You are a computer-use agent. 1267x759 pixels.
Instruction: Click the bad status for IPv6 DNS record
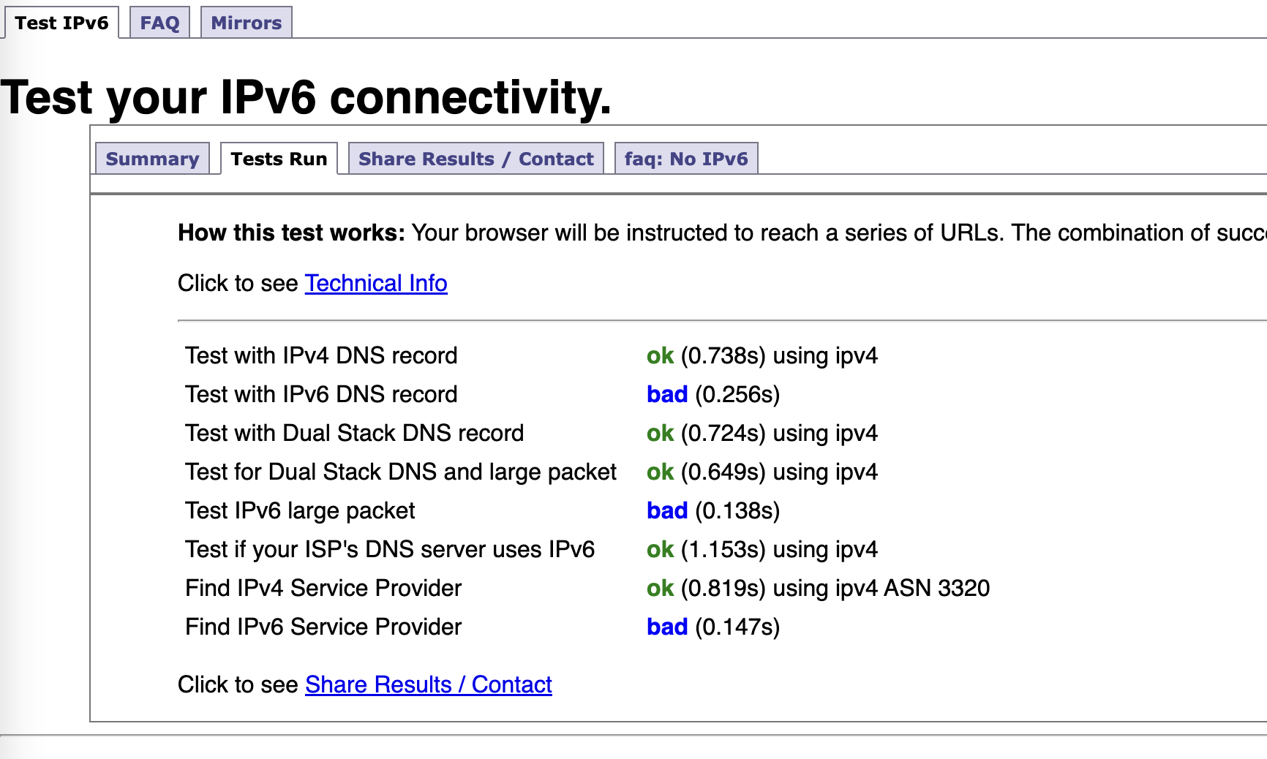[x=666, y=394]
